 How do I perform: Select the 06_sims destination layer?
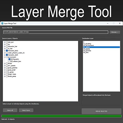(101, 52)
